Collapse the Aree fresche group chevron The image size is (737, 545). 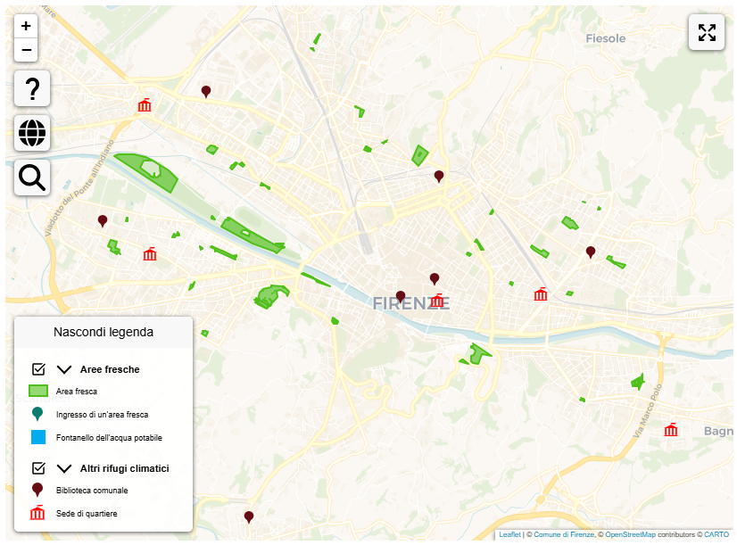64,369
